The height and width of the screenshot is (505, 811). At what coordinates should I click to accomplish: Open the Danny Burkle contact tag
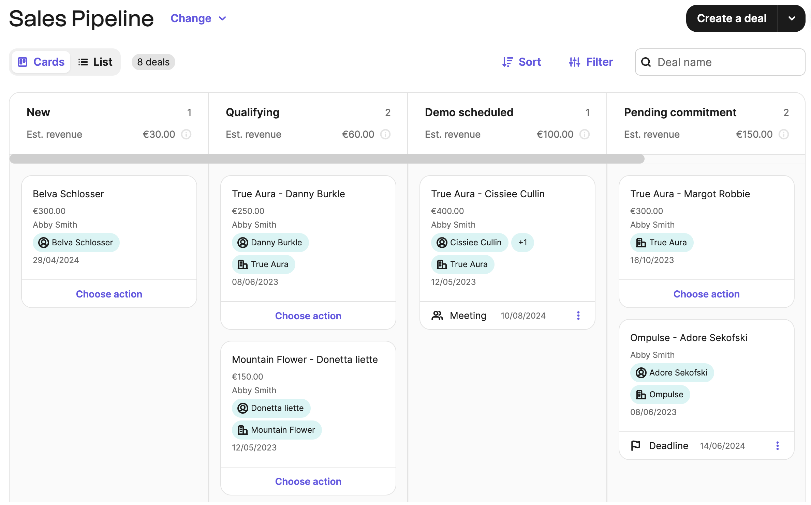coord(270,243)
